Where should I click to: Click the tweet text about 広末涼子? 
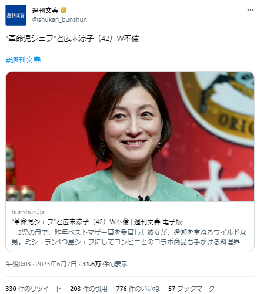click(72, 38)
